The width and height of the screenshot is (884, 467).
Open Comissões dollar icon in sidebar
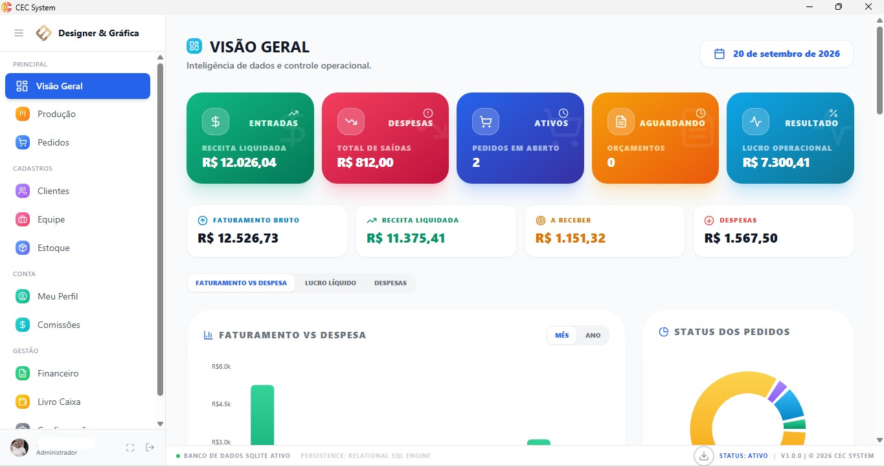23,325
